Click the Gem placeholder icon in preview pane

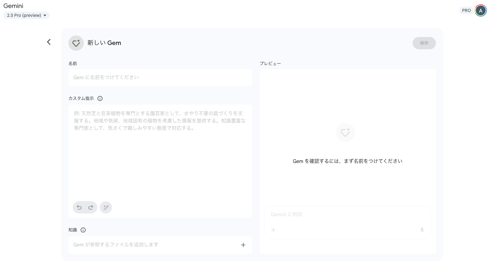click(x=345, y=132)
